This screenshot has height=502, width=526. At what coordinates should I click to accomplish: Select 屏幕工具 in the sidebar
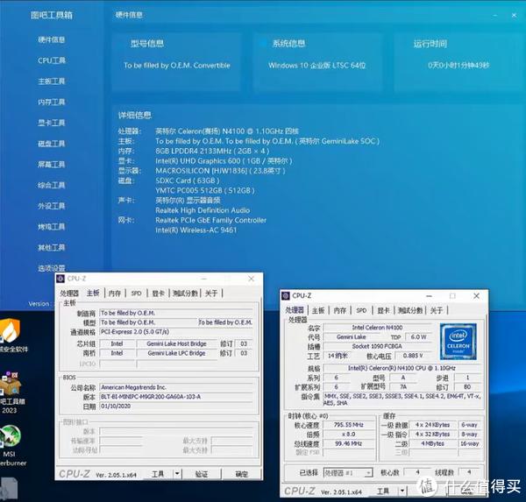point(52,165)
